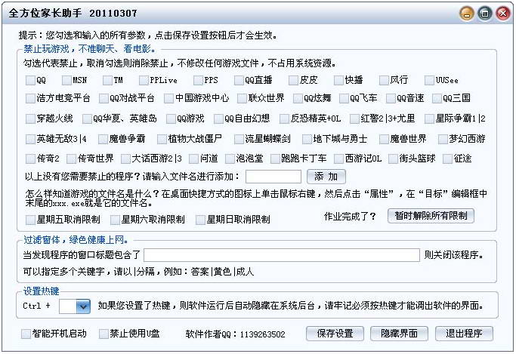The width and height of the screenshot is (516, 354).
Task: Tick 征途 checkbox
Action: tap(447, 159)
